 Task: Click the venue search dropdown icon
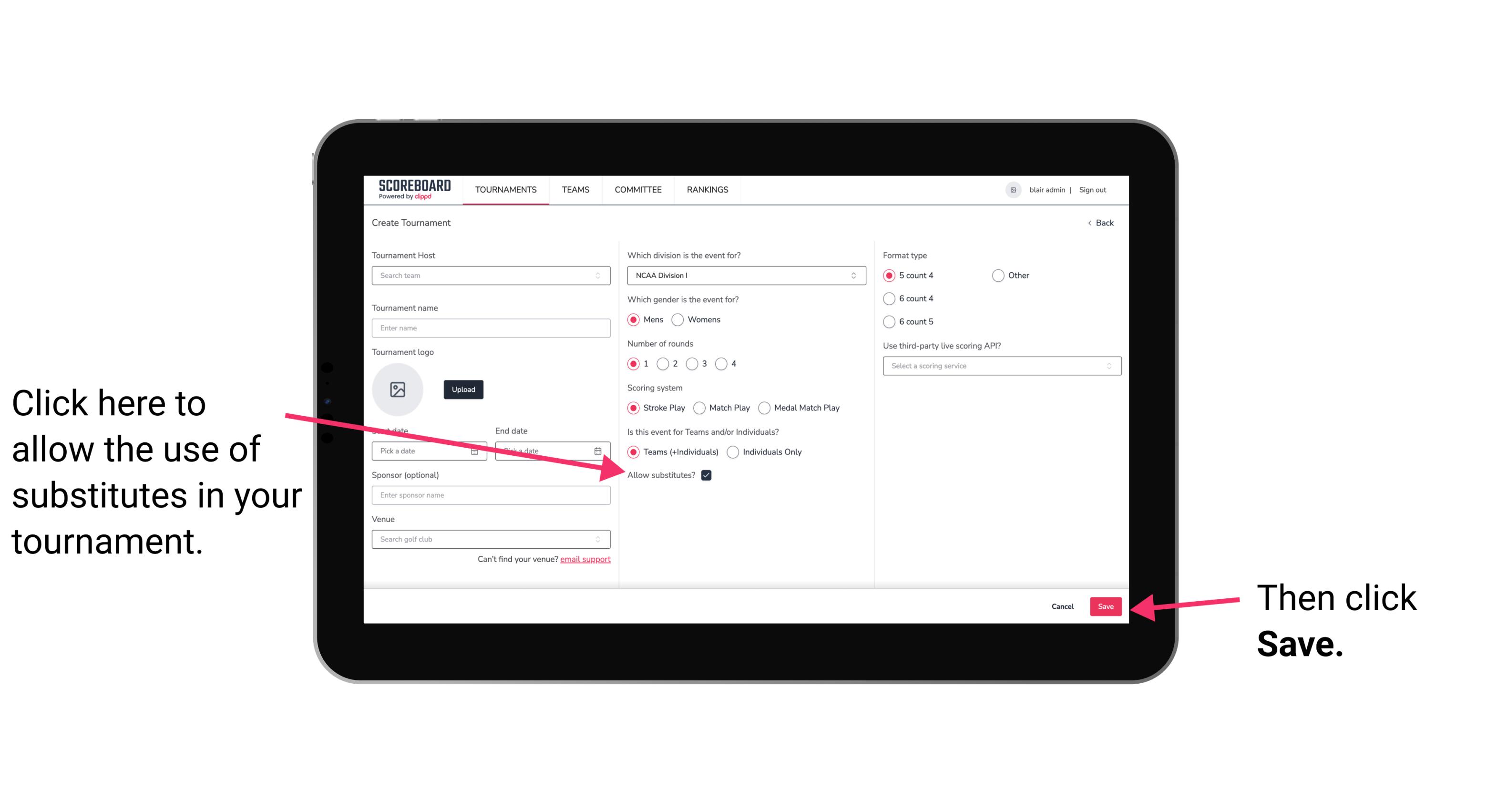coord(602,540)
